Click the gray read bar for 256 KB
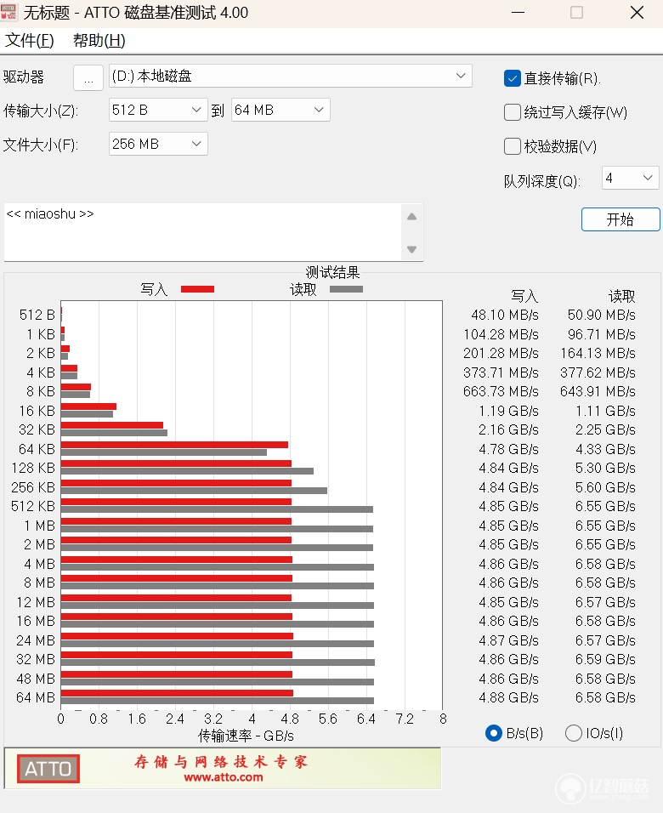 (x=194, y=491)
